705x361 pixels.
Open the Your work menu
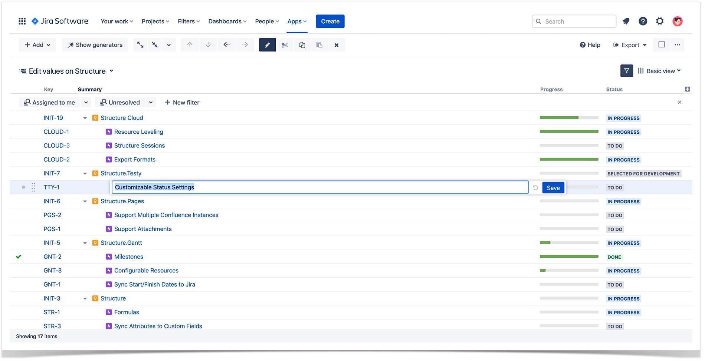pos(117,21)
